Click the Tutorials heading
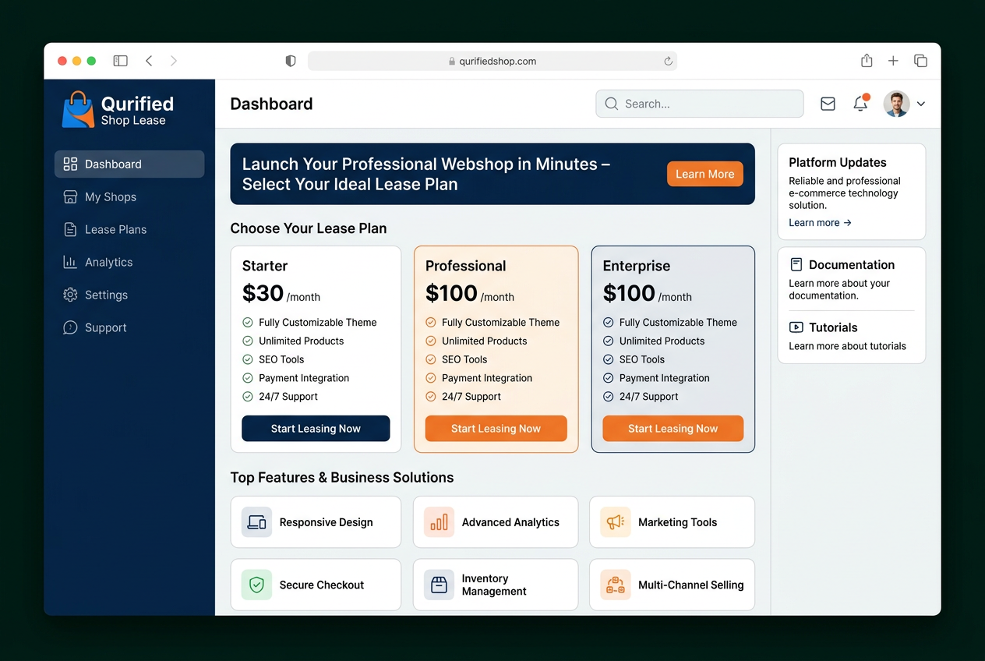 click(x=833, y=327)
